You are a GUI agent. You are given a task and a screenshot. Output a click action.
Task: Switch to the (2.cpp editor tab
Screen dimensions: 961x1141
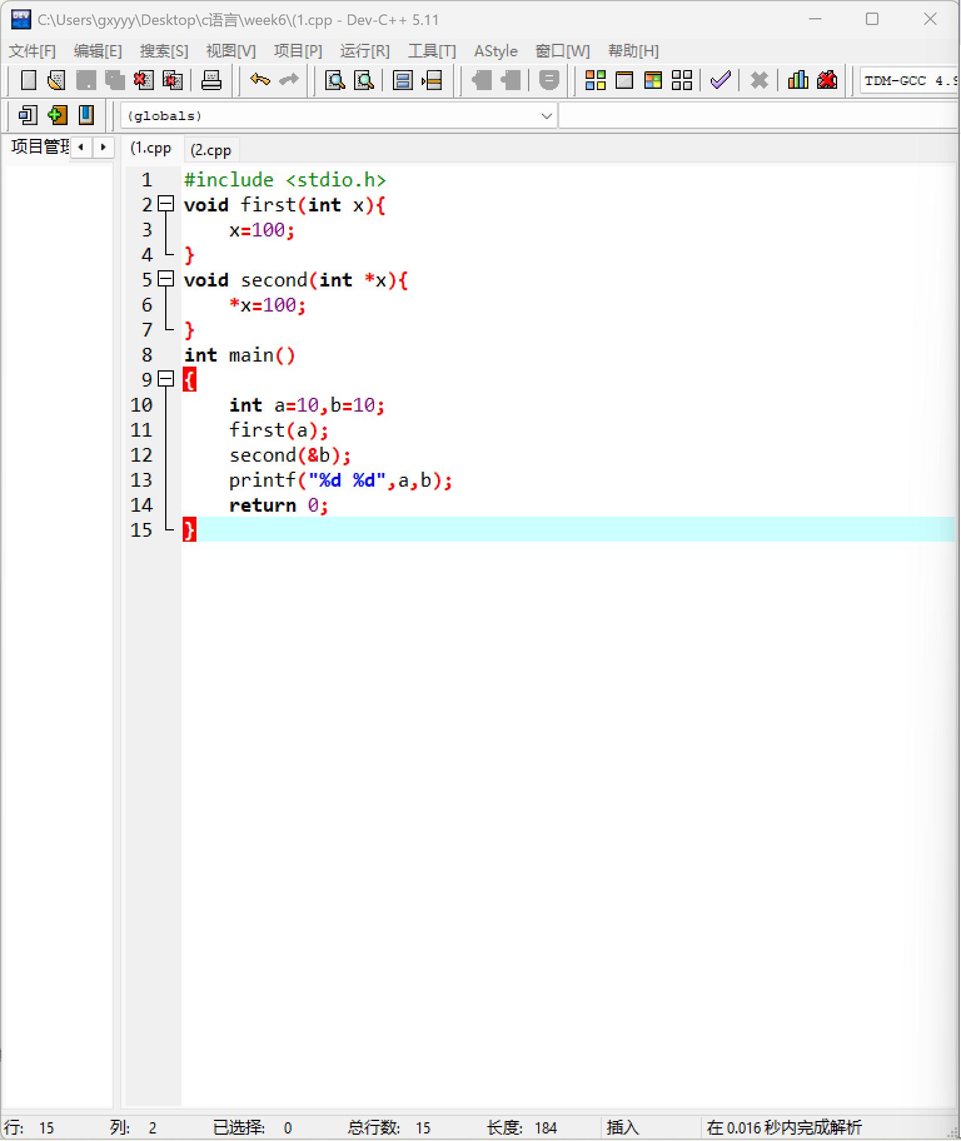[211, 150]
